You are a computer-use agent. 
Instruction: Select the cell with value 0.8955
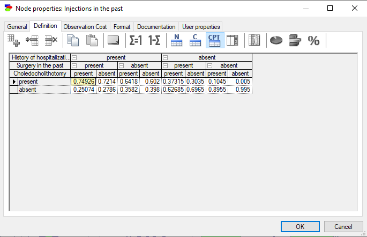point(217,90)
